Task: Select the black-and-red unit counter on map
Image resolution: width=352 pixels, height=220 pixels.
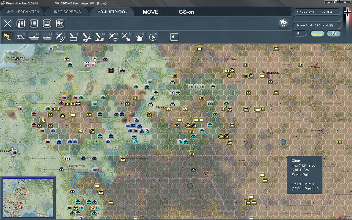Action: point(111,71)
